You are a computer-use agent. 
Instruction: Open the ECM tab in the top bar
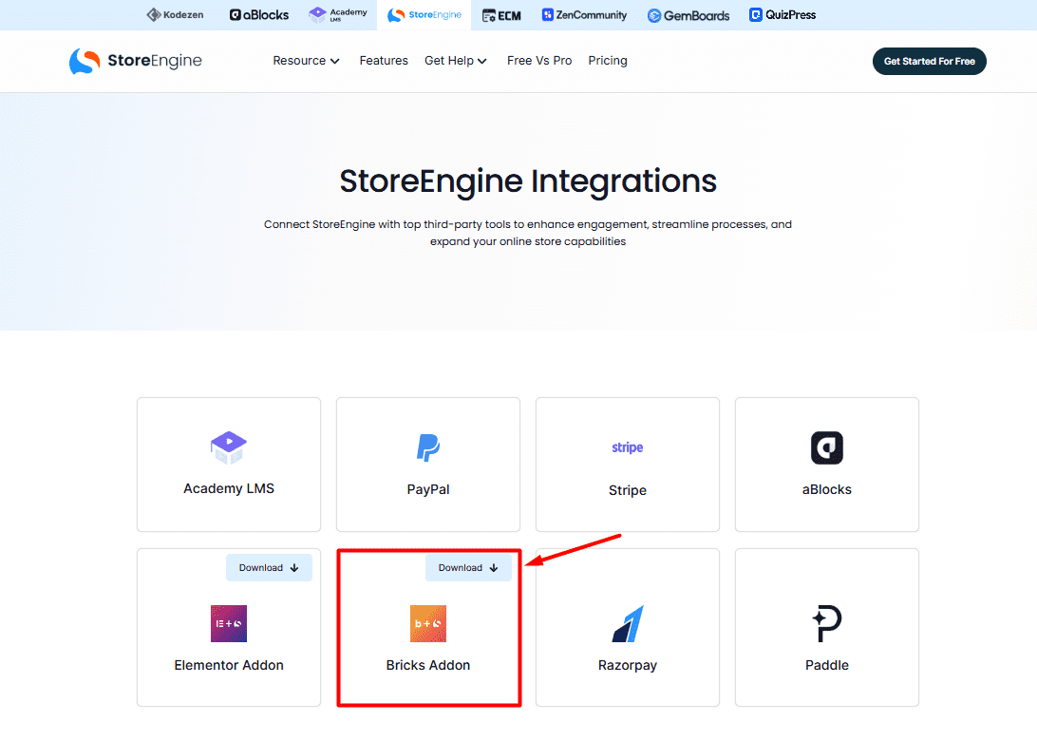(501, 14)
